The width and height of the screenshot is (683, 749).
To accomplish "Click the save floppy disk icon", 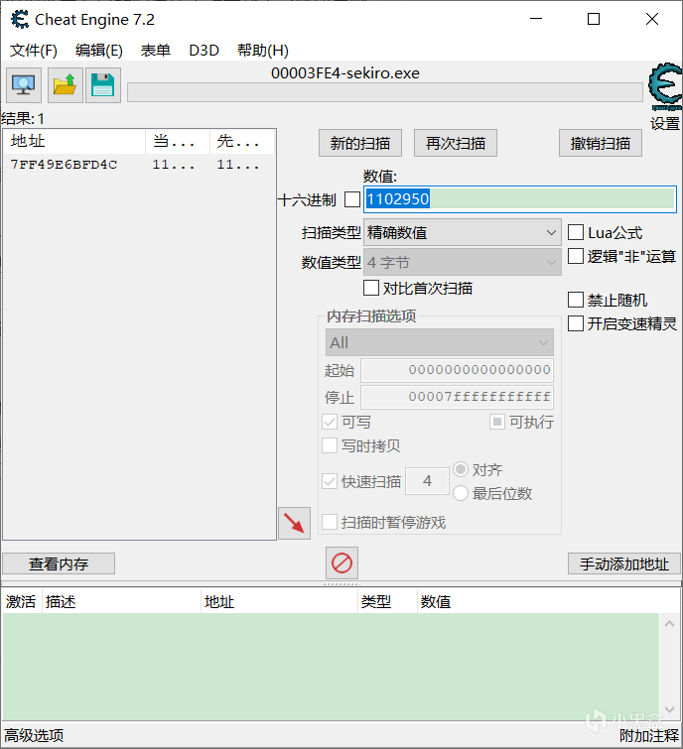I will point(102,85).
